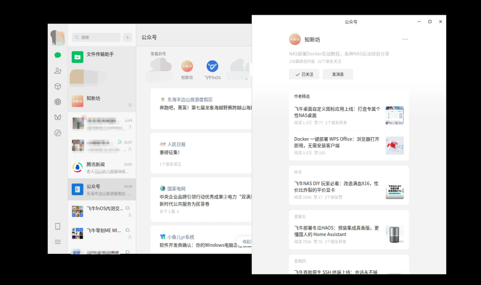Screen dimensions: 481x285
Task: Open the hamburger settings menu in the sidebar
Action: (x=57, y=242)
